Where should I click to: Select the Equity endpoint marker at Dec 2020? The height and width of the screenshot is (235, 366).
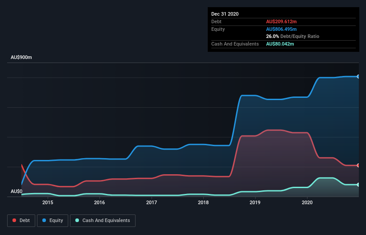[x=358, y=76]
